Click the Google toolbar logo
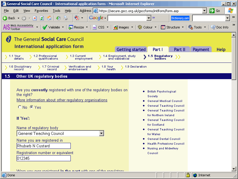The image size is (238, 179). (x=96, y=18)
